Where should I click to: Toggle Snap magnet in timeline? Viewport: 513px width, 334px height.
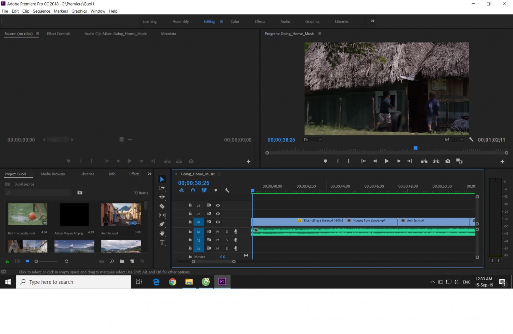(x=193, y=190)
